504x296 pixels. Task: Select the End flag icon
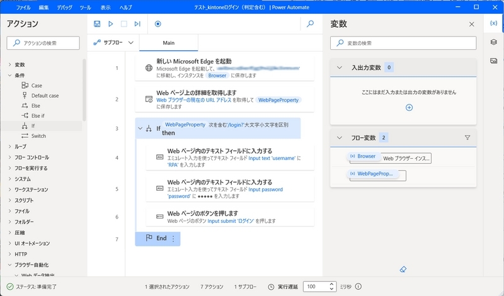tap(149, 238)
